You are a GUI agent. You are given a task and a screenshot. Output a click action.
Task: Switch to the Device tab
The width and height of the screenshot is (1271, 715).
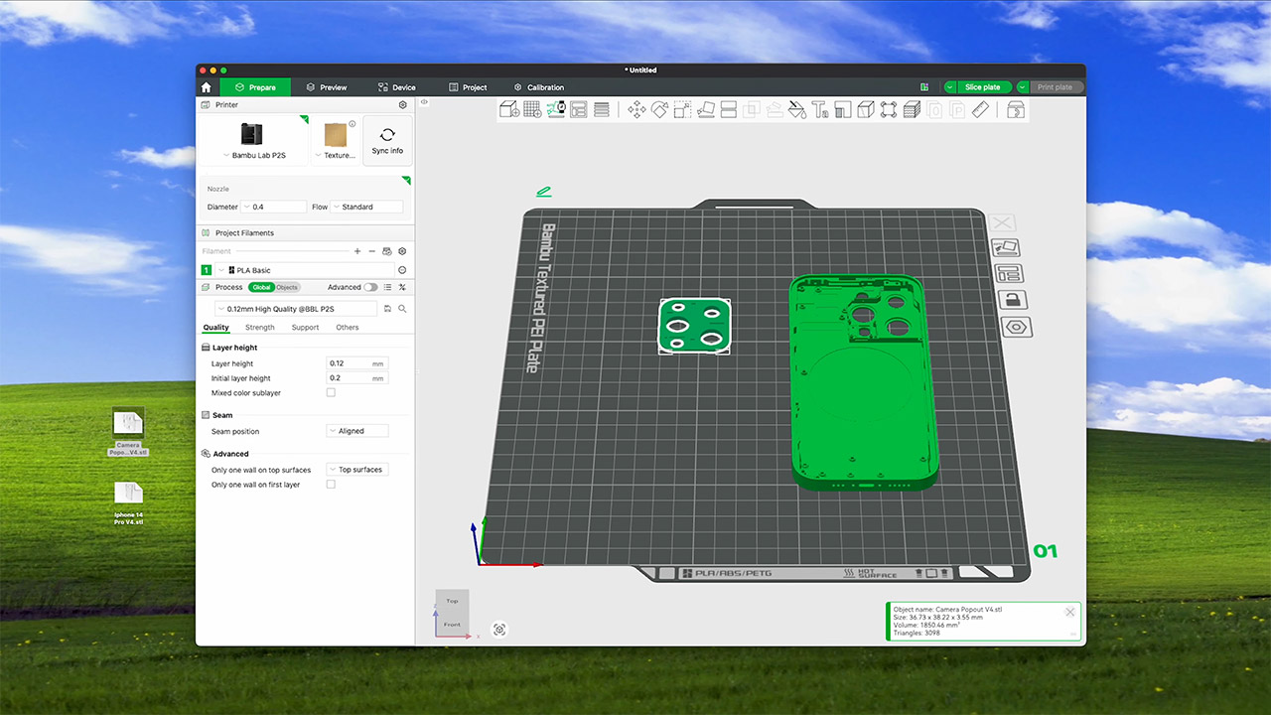click(x=397, y=87)
